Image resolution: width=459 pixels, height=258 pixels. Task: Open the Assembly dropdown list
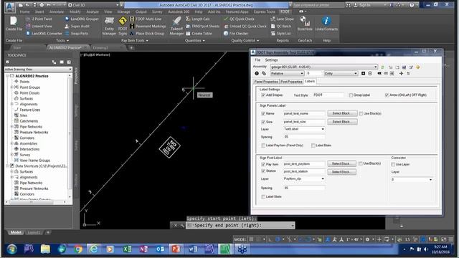click(324, 67)
